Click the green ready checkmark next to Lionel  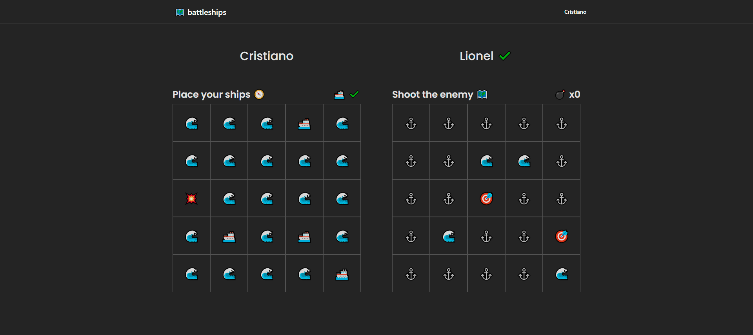point(505,56)
